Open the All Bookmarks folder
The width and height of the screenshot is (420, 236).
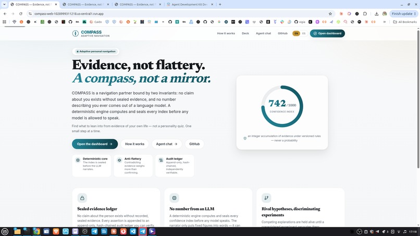[405, 22]
